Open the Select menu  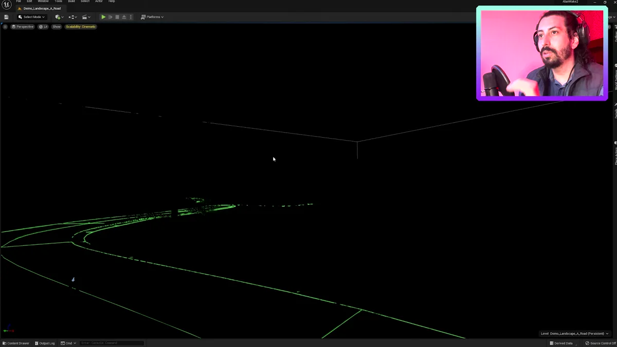(x=85, y=2)
